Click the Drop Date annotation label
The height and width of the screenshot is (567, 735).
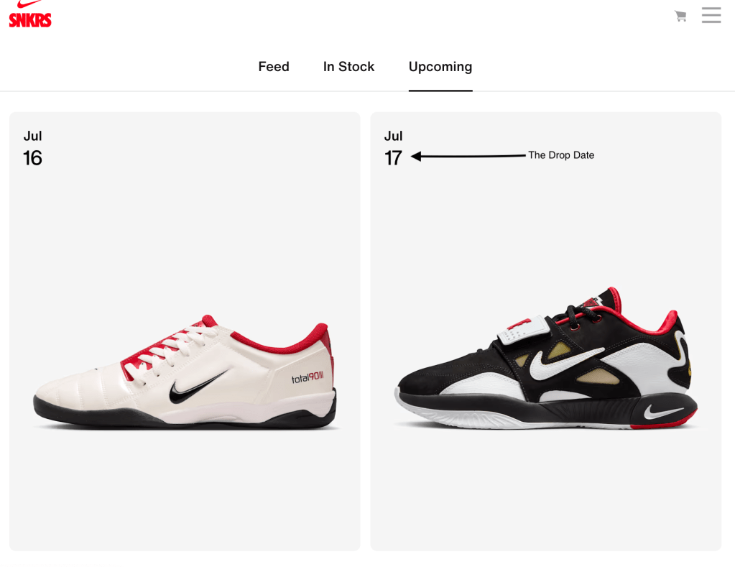coord(561,155)
